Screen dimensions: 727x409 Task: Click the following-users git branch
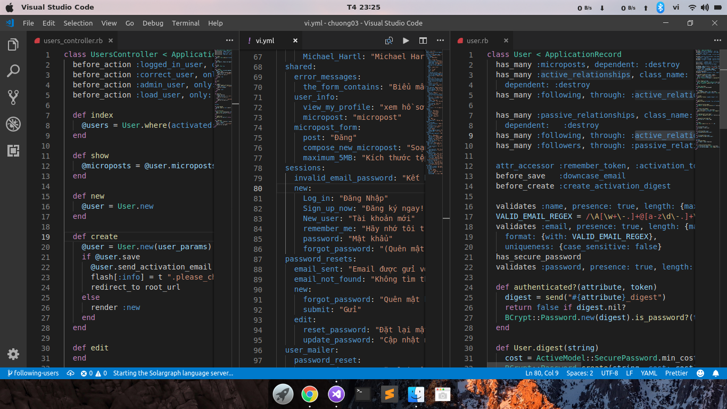coord(33,373)
